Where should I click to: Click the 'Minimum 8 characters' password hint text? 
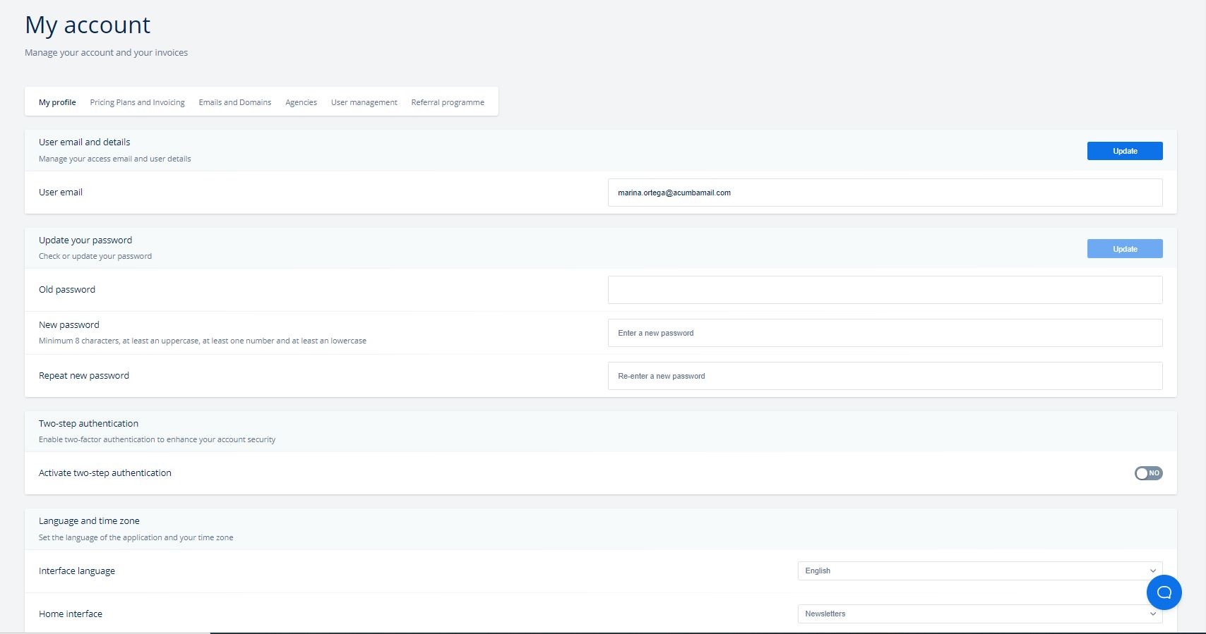pos(203,341)
